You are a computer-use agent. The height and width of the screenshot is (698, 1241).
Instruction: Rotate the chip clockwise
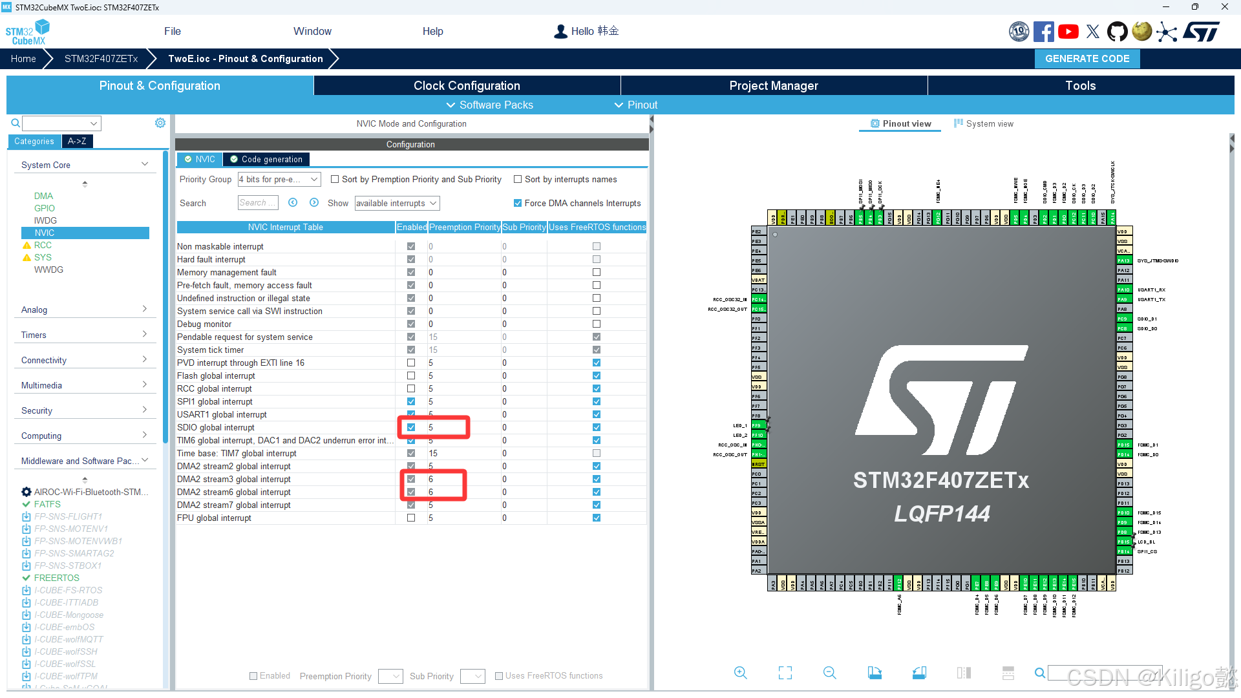click(x=875, y=673)
